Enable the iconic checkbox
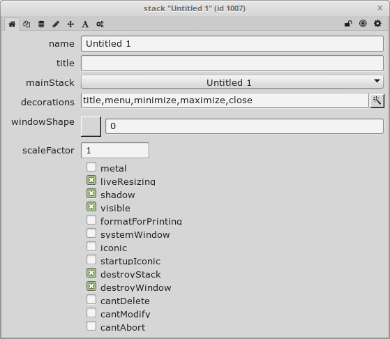This screenshot has width=390, height=339. click(91, 246)
